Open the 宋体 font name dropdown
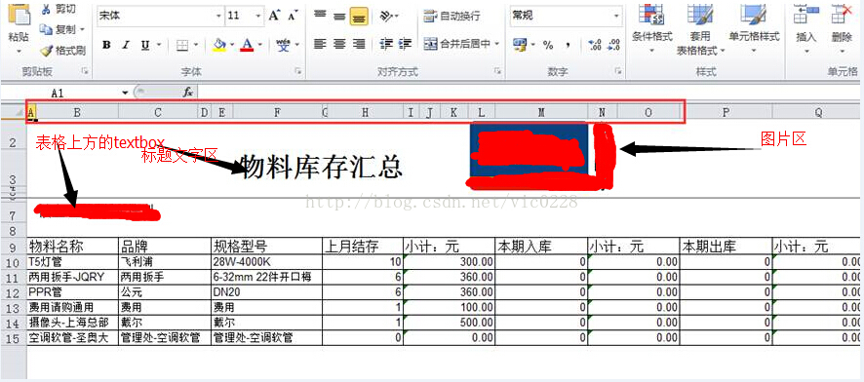 point(218,16)
